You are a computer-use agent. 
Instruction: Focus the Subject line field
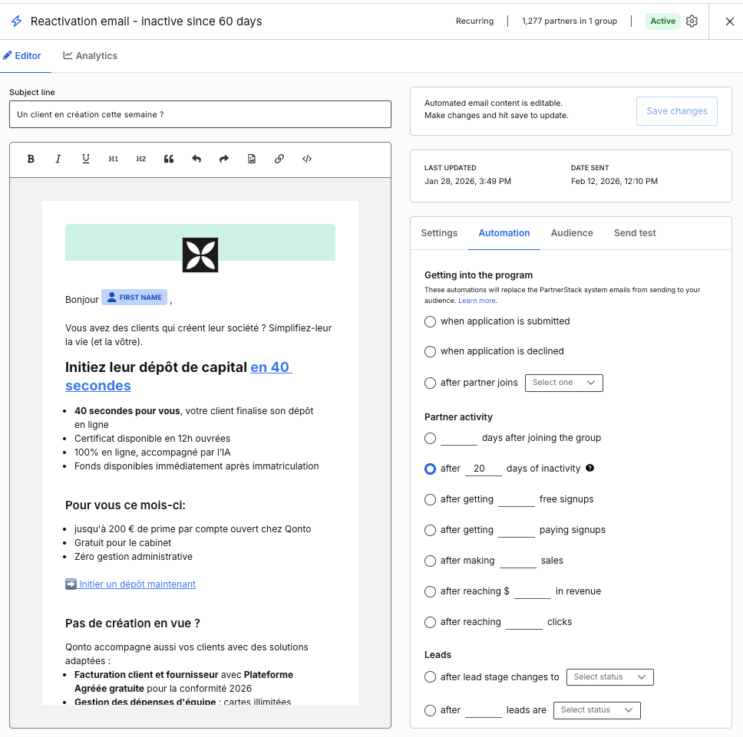click(200, 114)
